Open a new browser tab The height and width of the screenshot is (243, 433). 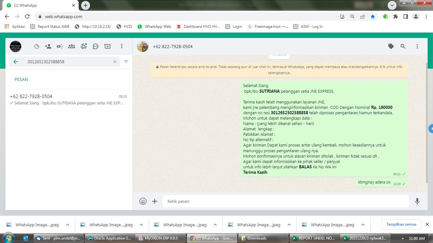click(x=85, y=5)
